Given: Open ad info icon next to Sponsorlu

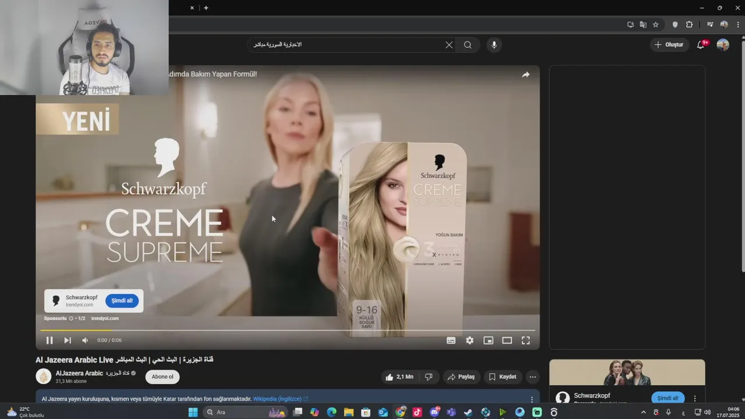Looking at the screenshot, I should (x=71, y=318).
